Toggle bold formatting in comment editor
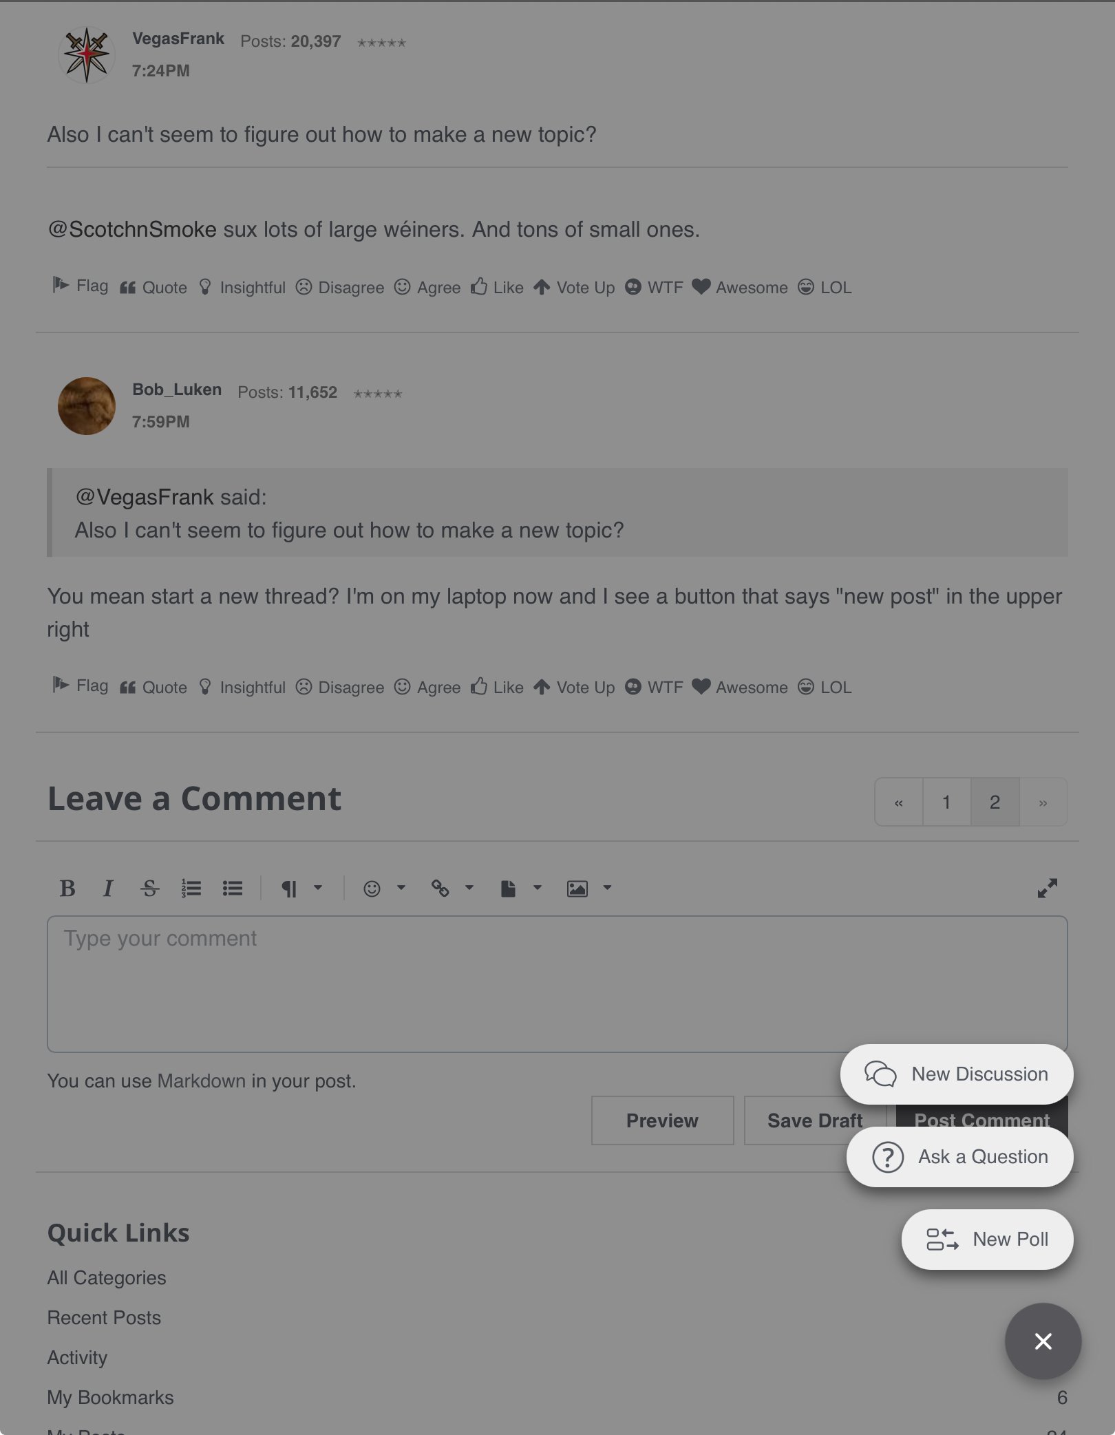1115x1435 pixels. pos(67,889)
